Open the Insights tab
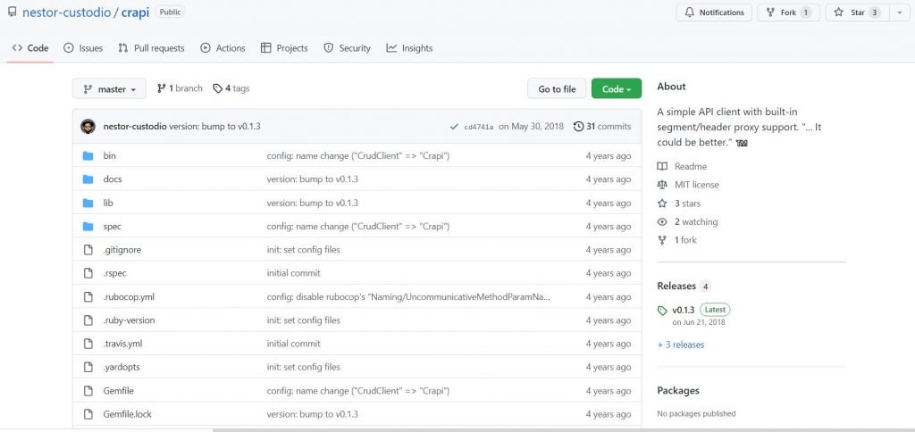915x432 pixels. tap(409, 48)
